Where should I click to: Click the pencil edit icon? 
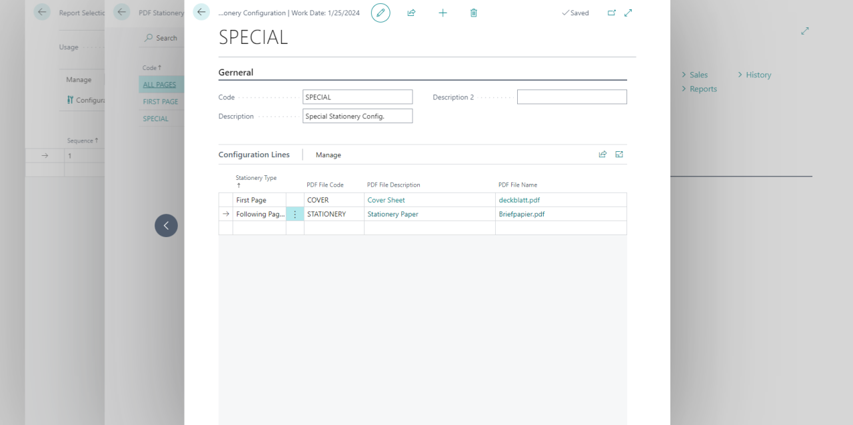(381, 13)
